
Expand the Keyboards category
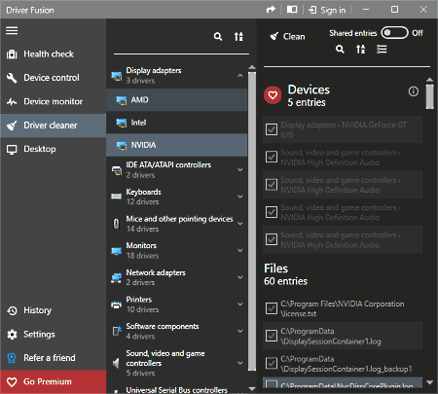[x=240, y=197]
